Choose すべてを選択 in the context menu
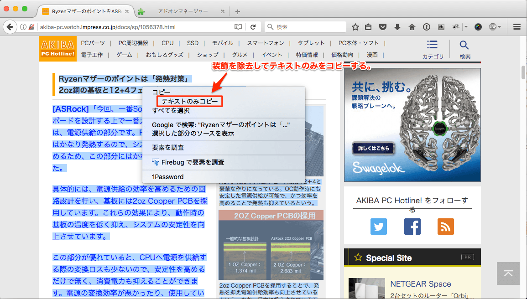The image size is (527, 299). [224, 110]
